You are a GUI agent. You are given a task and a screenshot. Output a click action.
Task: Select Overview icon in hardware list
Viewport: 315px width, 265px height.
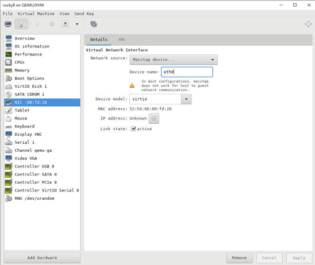tap(8, 38)
